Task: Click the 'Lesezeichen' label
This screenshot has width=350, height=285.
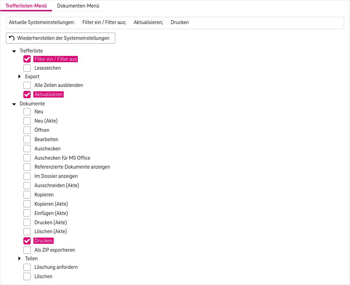Action: pyautogui.click(x=47, y=68)
